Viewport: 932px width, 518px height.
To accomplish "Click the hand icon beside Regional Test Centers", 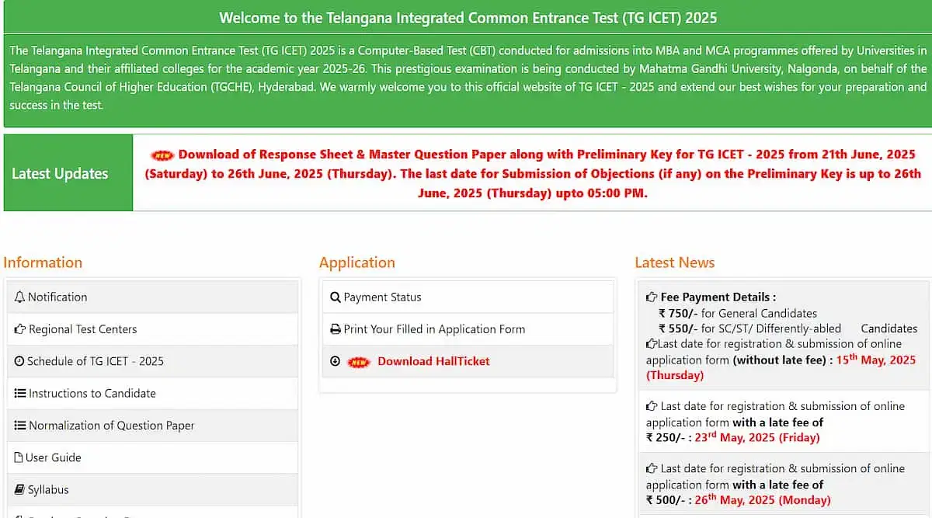I will 20,329.
